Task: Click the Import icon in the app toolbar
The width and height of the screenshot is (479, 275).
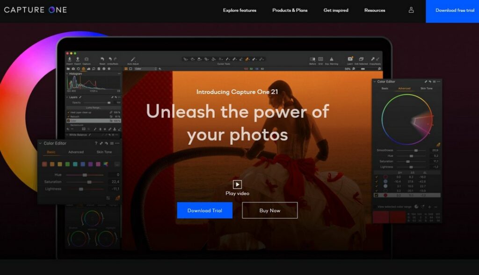Action: pyautogui.click(x=70, y=59)
